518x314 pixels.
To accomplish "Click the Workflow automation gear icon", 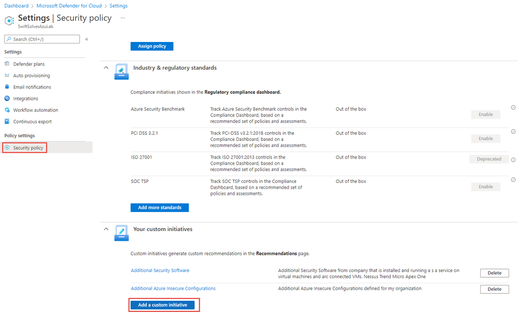I will (7, 110).
